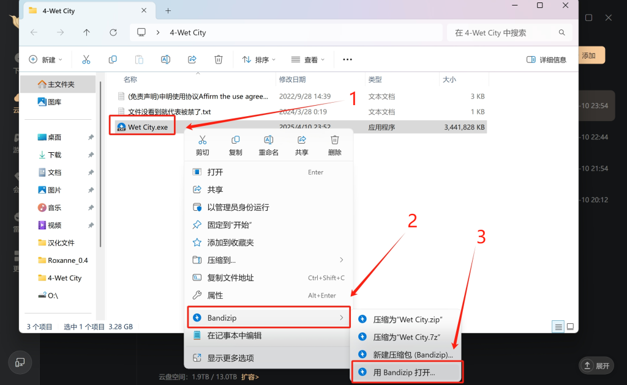Select the Roxanne_0.4 folder in sidebar
Viewport: 627px width, 385px height.
tap(67, 260)
